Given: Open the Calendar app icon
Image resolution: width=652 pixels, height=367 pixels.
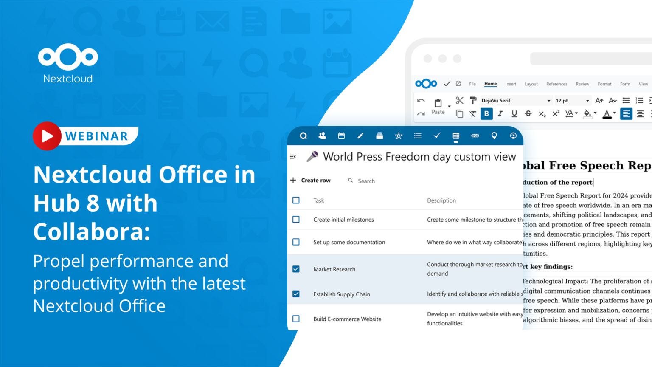Looking at the screenshot, I should click(x=341, y=136).
